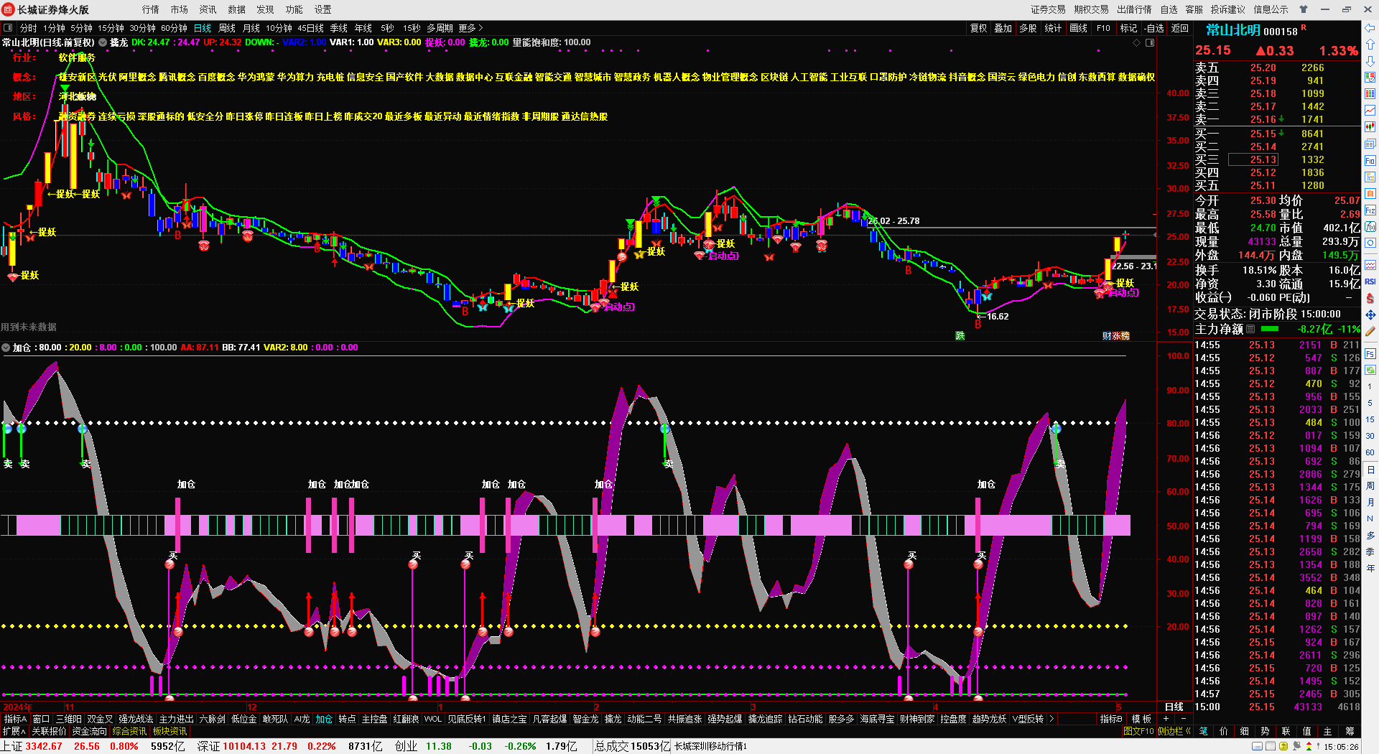Expand the 扩展 panel at bottom left
Screen dimensions: 1379x754
click(14, 731)
